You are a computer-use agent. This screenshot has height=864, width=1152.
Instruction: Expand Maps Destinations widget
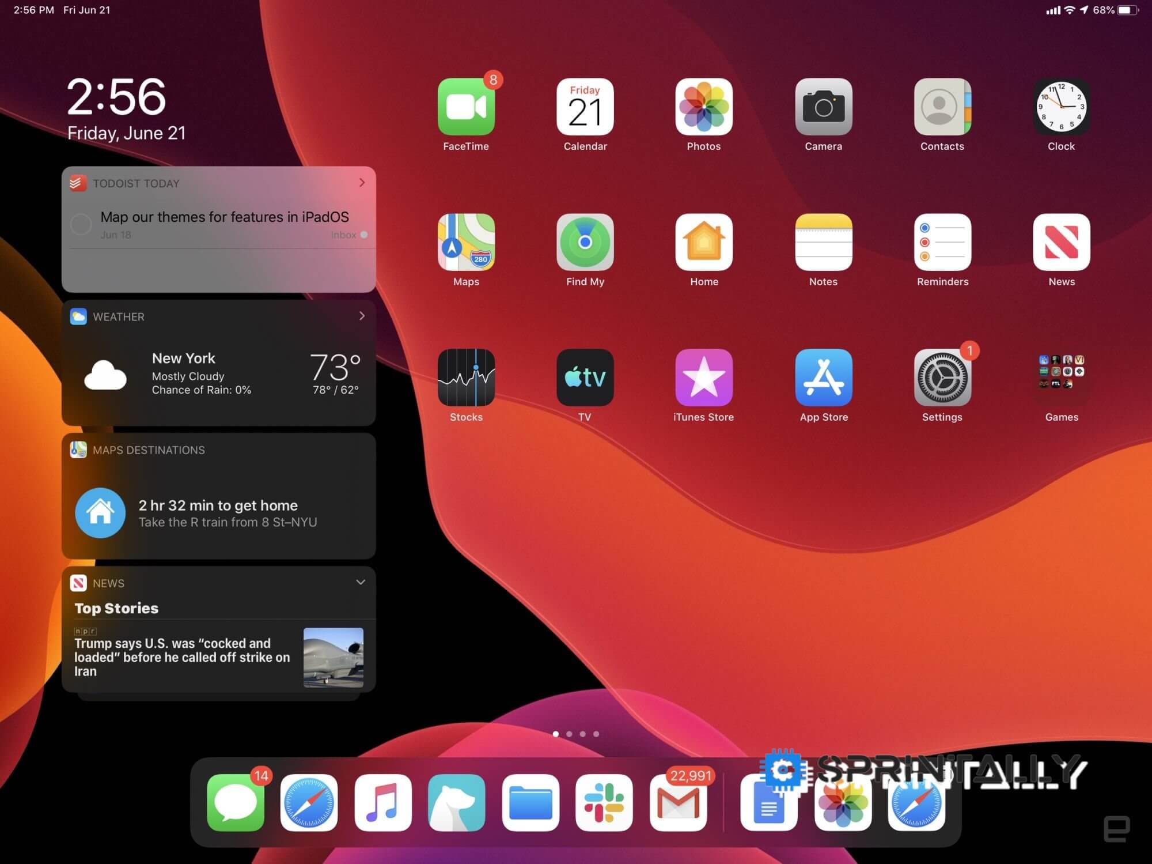[362, 449]
